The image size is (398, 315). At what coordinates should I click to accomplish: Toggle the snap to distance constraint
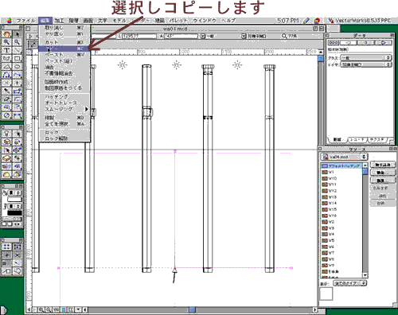pyautogui.click(x=17, y=263)
